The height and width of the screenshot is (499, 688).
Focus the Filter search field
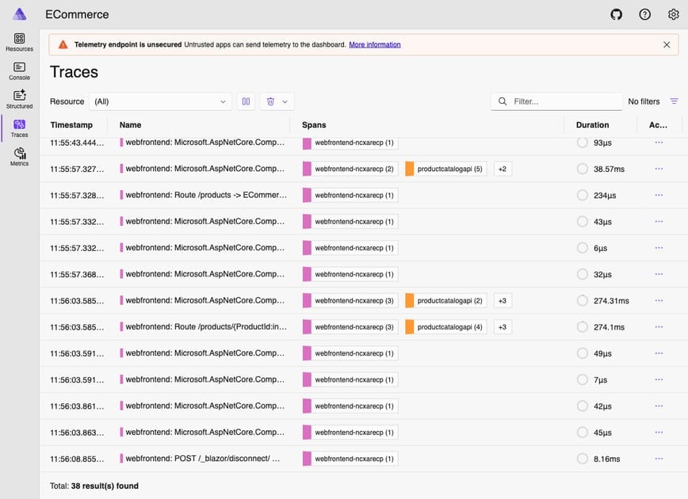pos(556,101)
